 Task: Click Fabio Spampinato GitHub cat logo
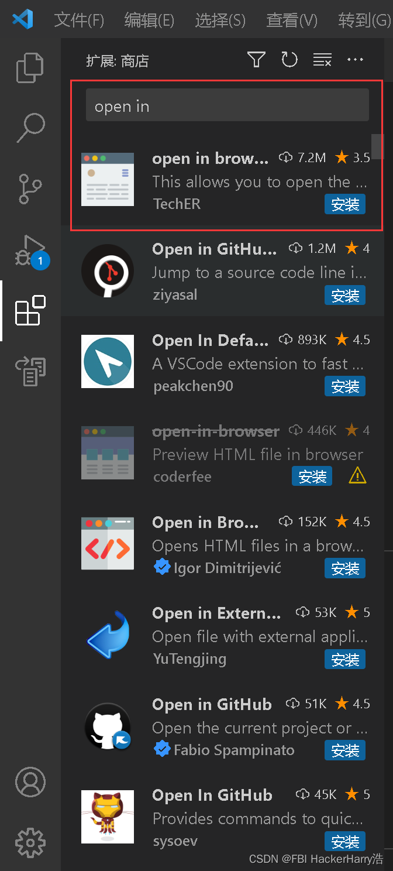tap(108, 726)
